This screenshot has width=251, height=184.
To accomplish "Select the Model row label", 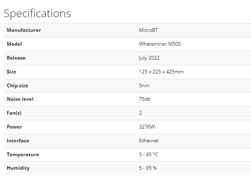I will pos(14,44).
